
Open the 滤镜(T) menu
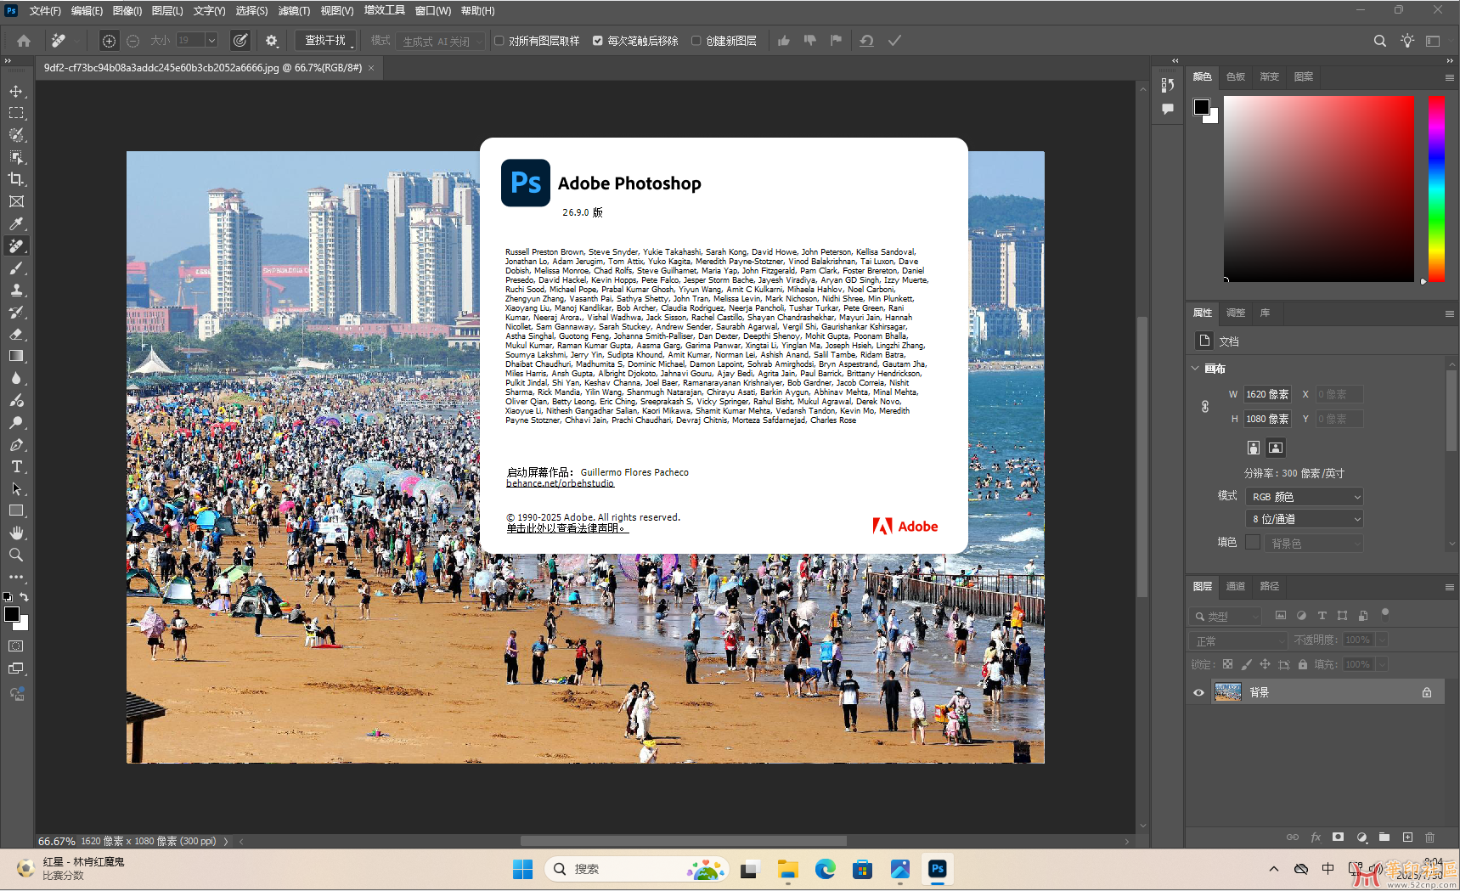point(294,11)
